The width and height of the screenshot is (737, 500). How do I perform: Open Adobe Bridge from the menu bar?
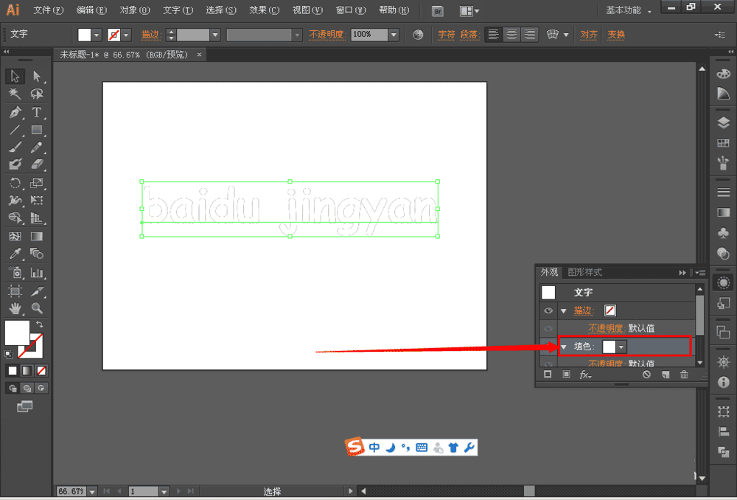438,11
